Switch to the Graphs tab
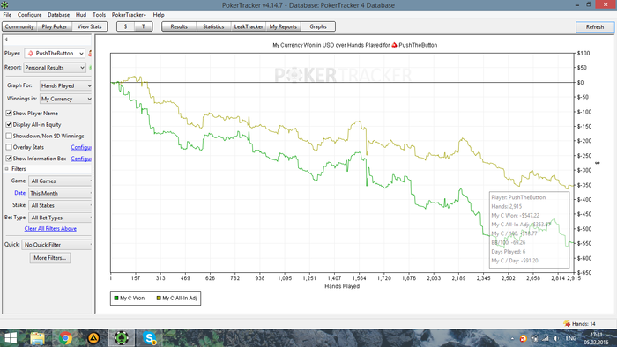The width and height of the screenshot is (617, 347). pyautogui.click(x=318, y=26)
